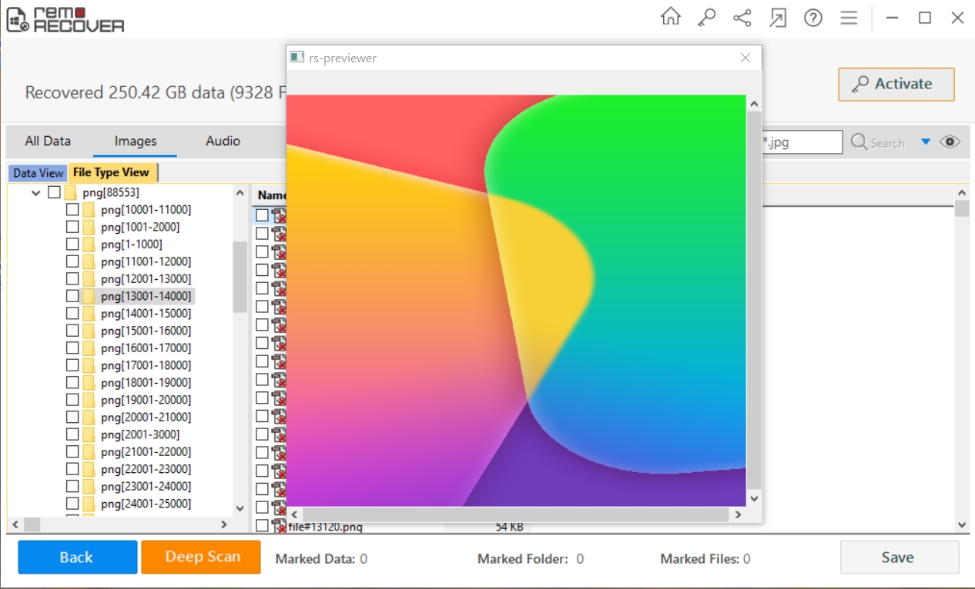Click the previewer horizontal scrollbar thumb

(515, 514)
